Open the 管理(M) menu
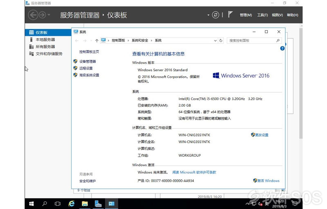This screenshot has height=209, width=327. [x=246, y=15]
